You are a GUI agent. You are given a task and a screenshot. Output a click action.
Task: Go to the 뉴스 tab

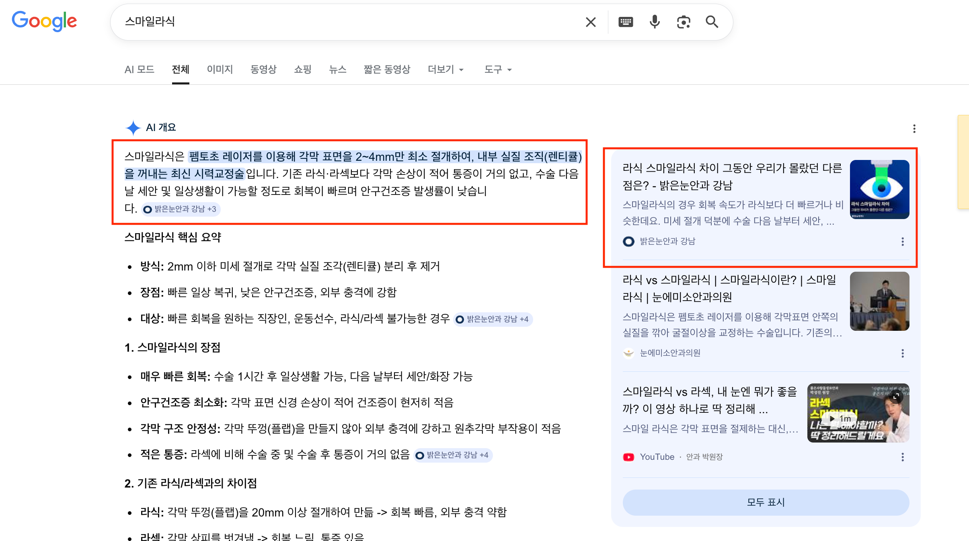(337, 70)
